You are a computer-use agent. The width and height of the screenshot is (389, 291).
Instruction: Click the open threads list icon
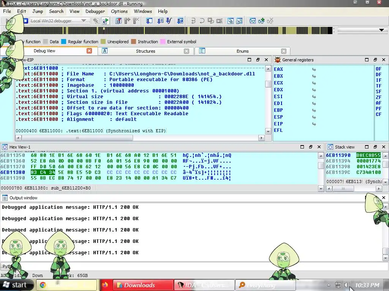tap(160, 21)
